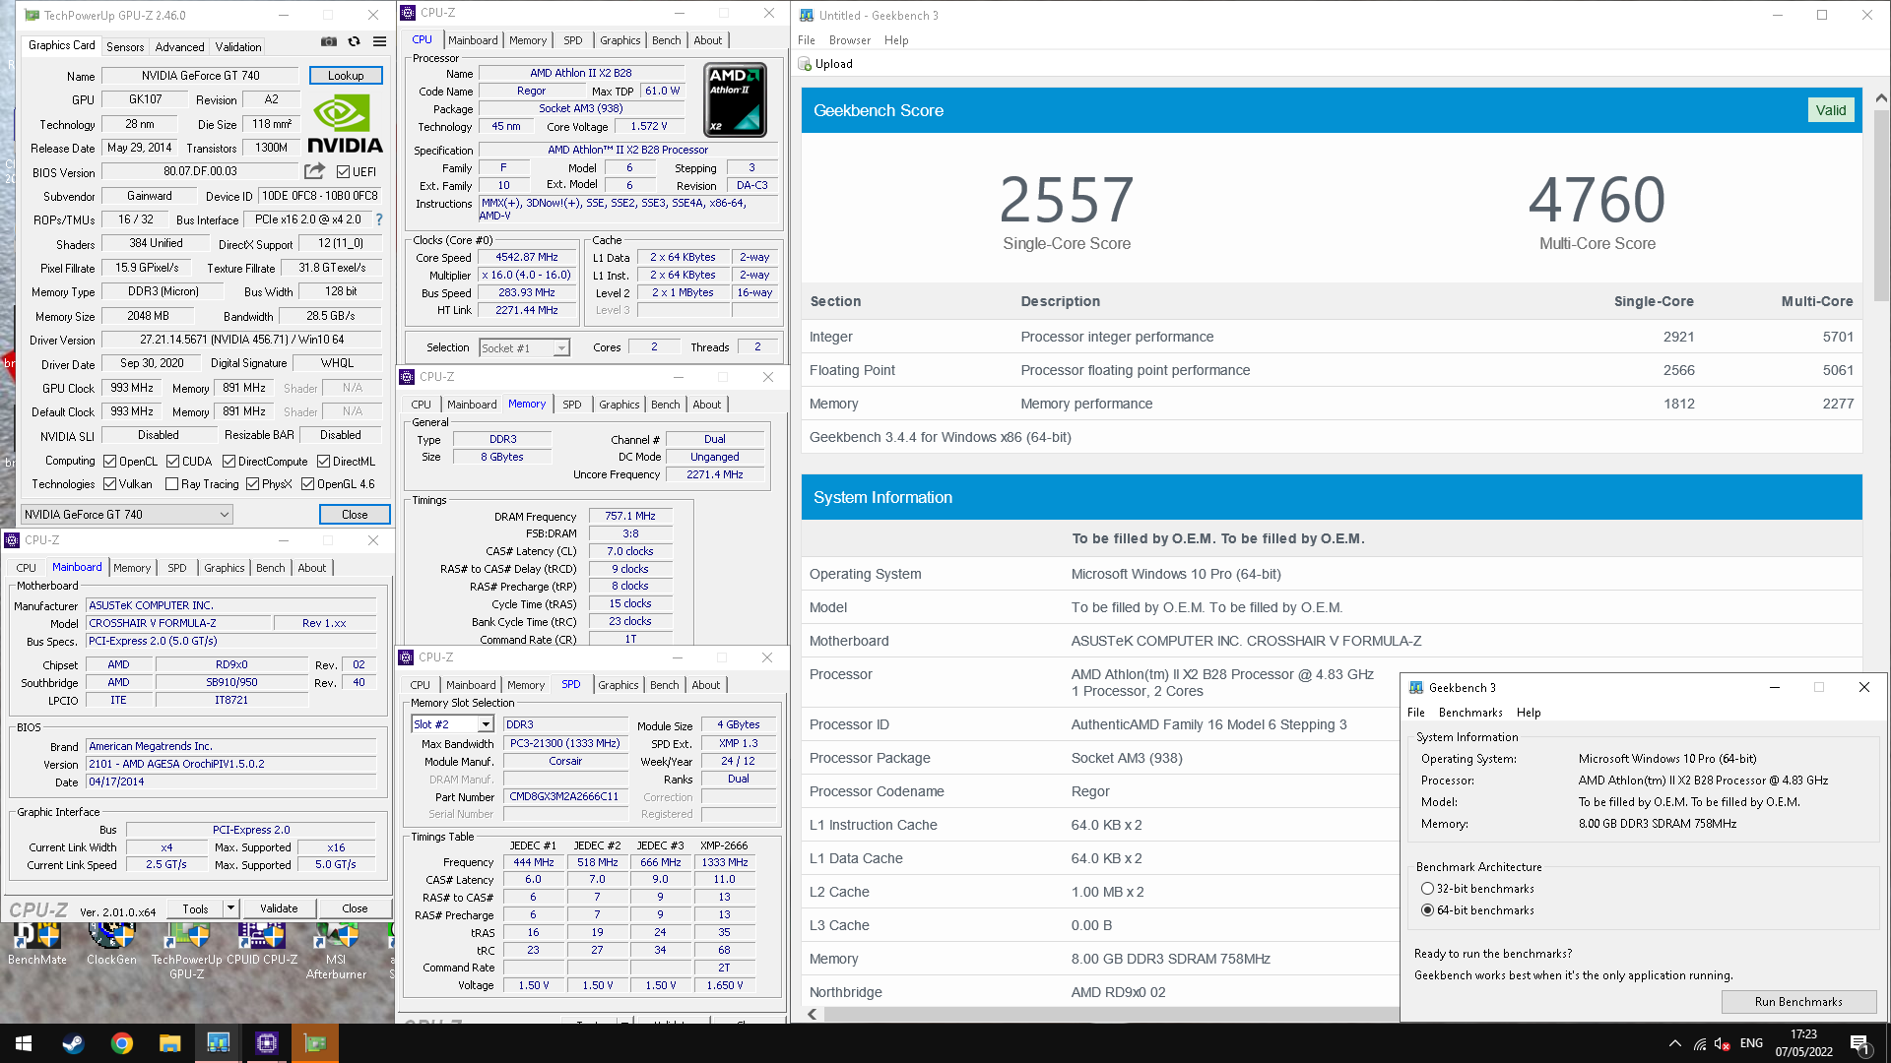Image resolution: width=1891 pixels, height=1063 pixels.
Task: Click the Tools button in CPU-Z
Action: (x=195, y=908)
